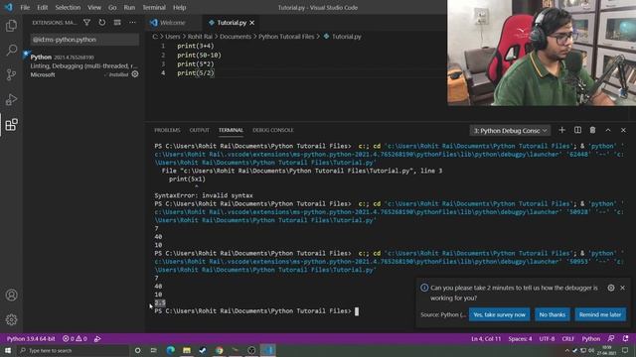636x357 pixels.
Task: Open extensions view more actions menu
Action: click(132, 23)
